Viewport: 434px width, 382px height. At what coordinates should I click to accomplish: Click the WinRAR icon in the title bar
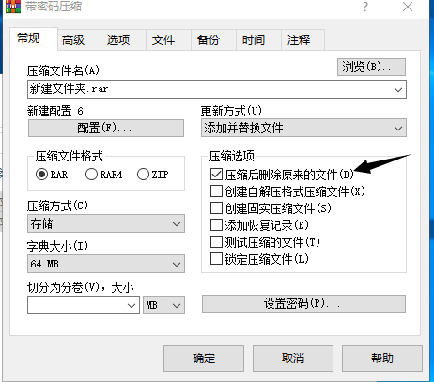click(x=13, y=7)
